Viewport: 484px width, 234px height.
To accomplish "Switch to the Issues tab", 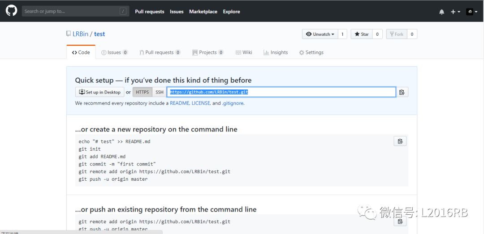I will pyautogui.click(x=114, y=52).
